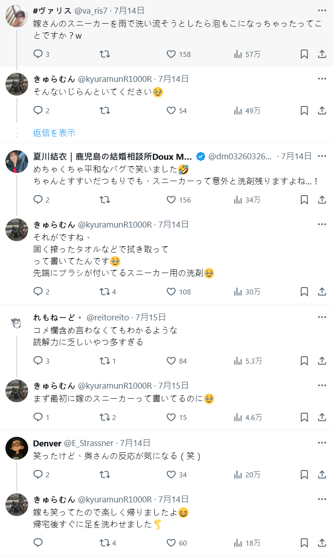Like the れもねーど。 tweet
The height and width of the screenshot is (557, 334).
(171, 361)
